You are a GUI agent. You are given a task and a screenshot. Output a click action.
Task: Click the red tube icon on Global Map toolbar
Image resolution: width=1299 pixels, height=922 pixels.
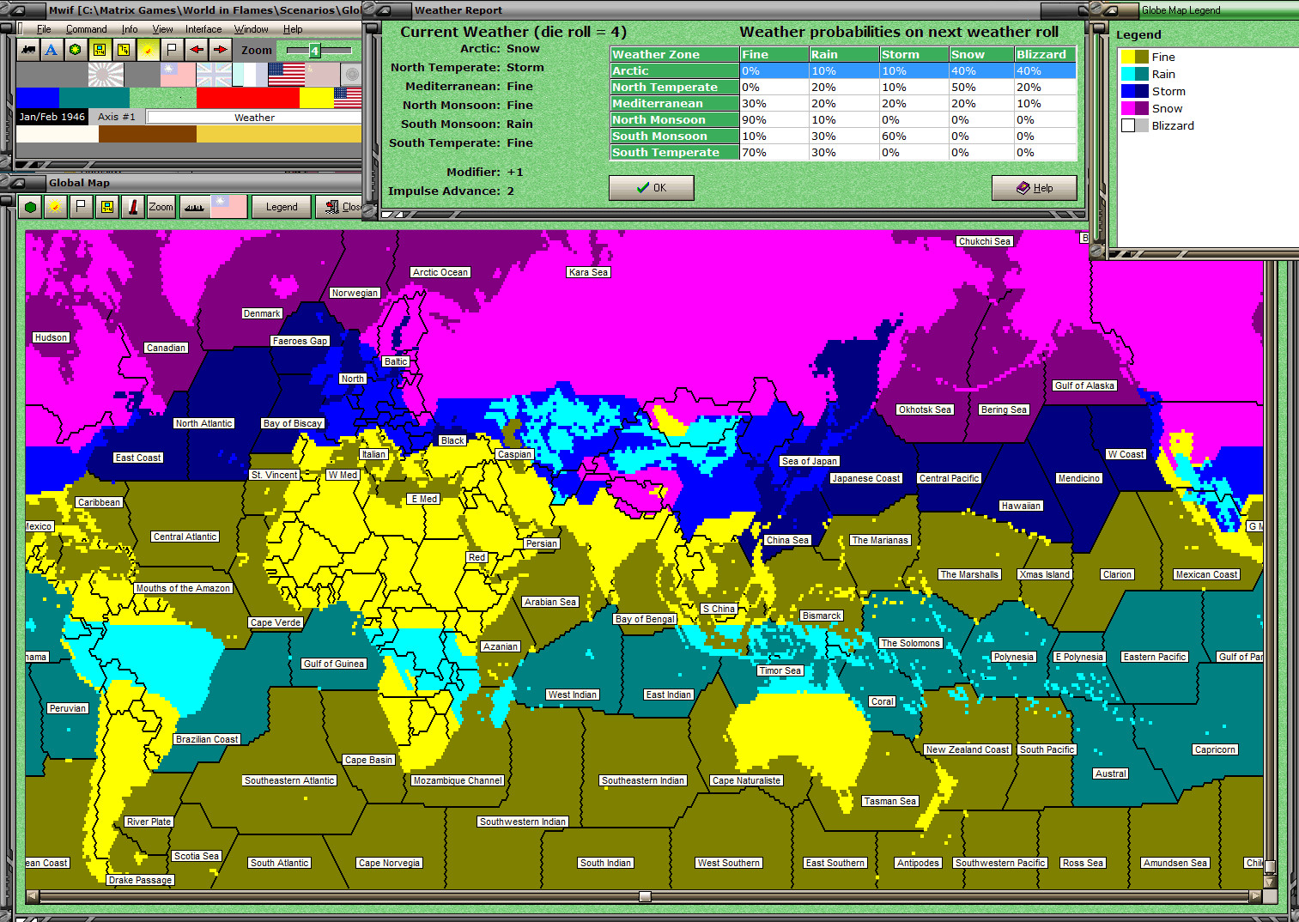132,207
